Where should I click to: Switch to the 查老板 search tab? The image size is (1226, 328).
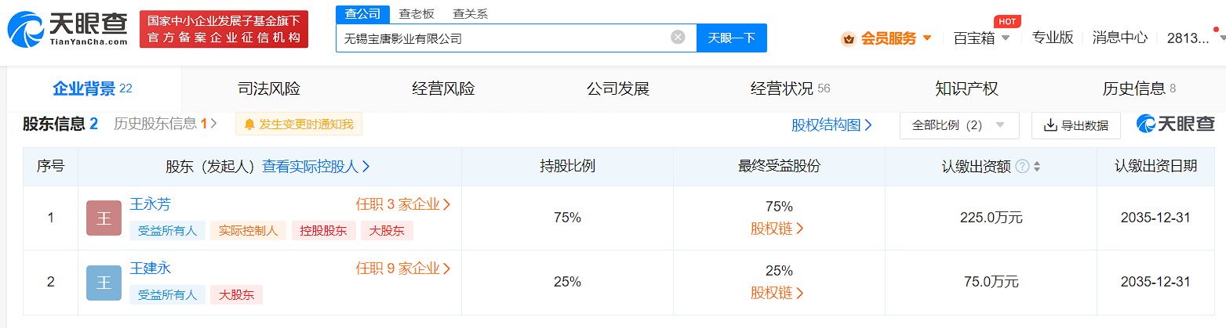417,13
